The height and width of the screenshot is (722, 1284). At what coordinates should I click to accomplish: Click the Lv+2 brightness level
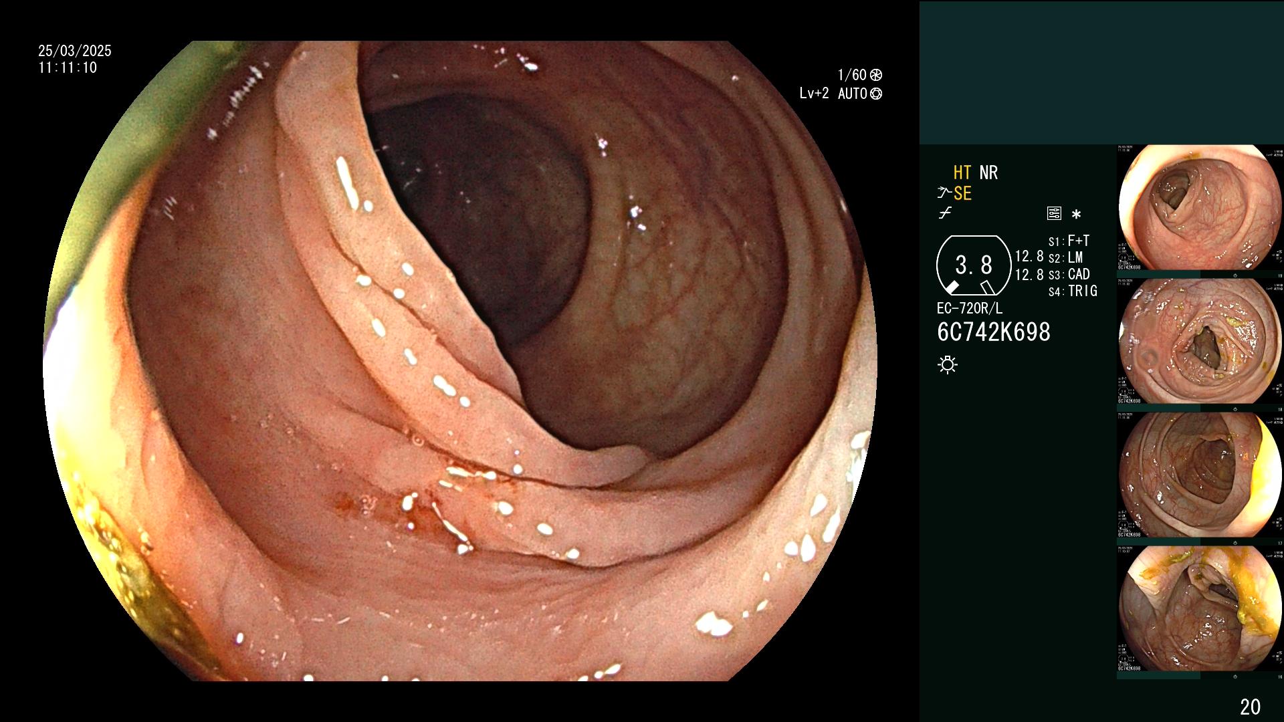(814, 94)
